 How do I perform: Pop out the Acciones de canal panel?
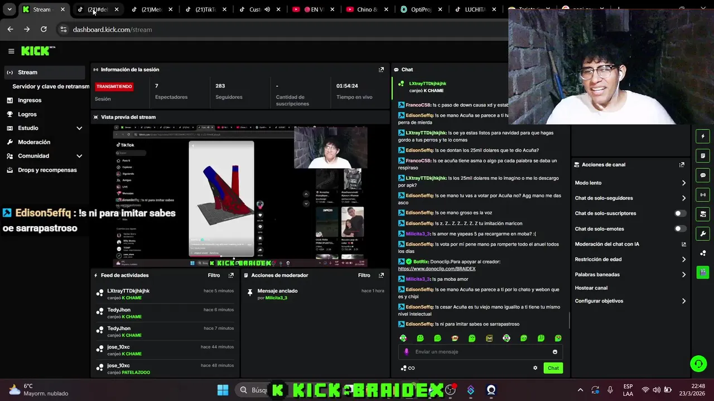tap(682, 165)
